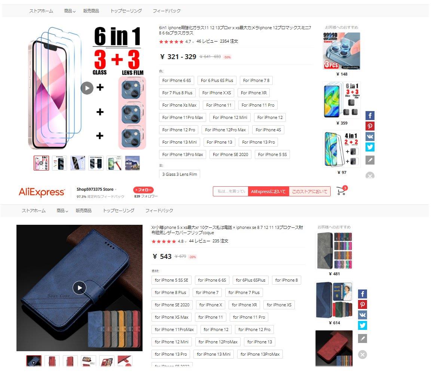The height and width of the screenshot is (377, 431).
Task: Select for iPhone 12 Mini case option
Action: [x=171, y=342]
